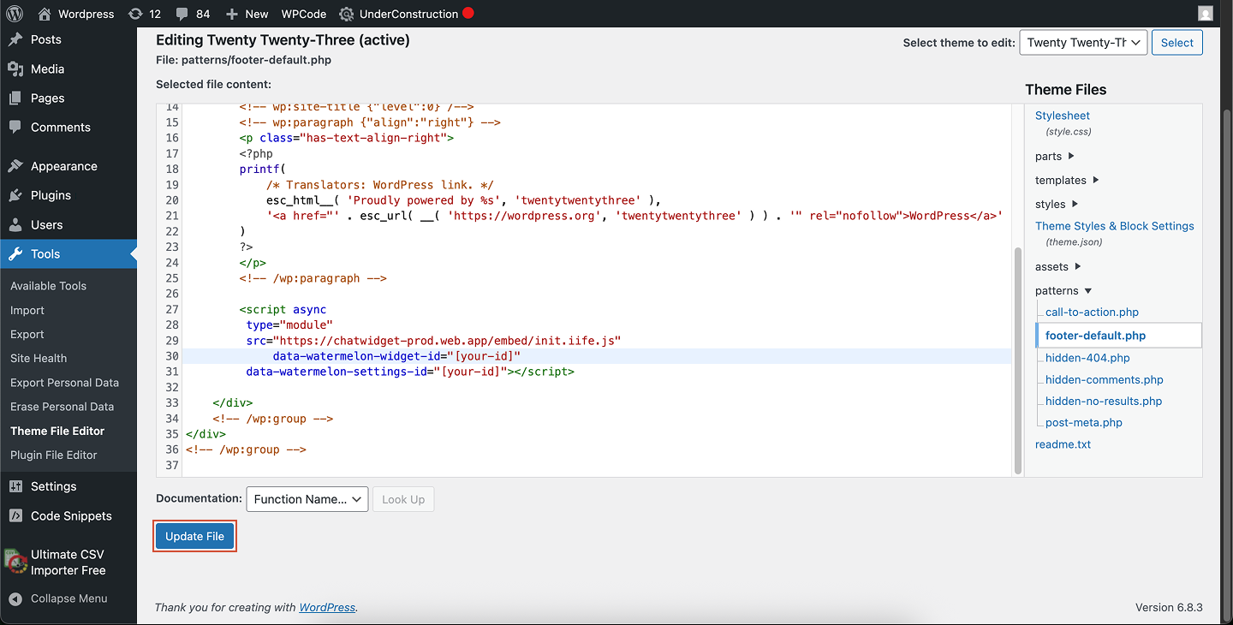1233x625 pixels.
Task: Open the WordPress link in the footer
Action: click(x=327, y=606)
